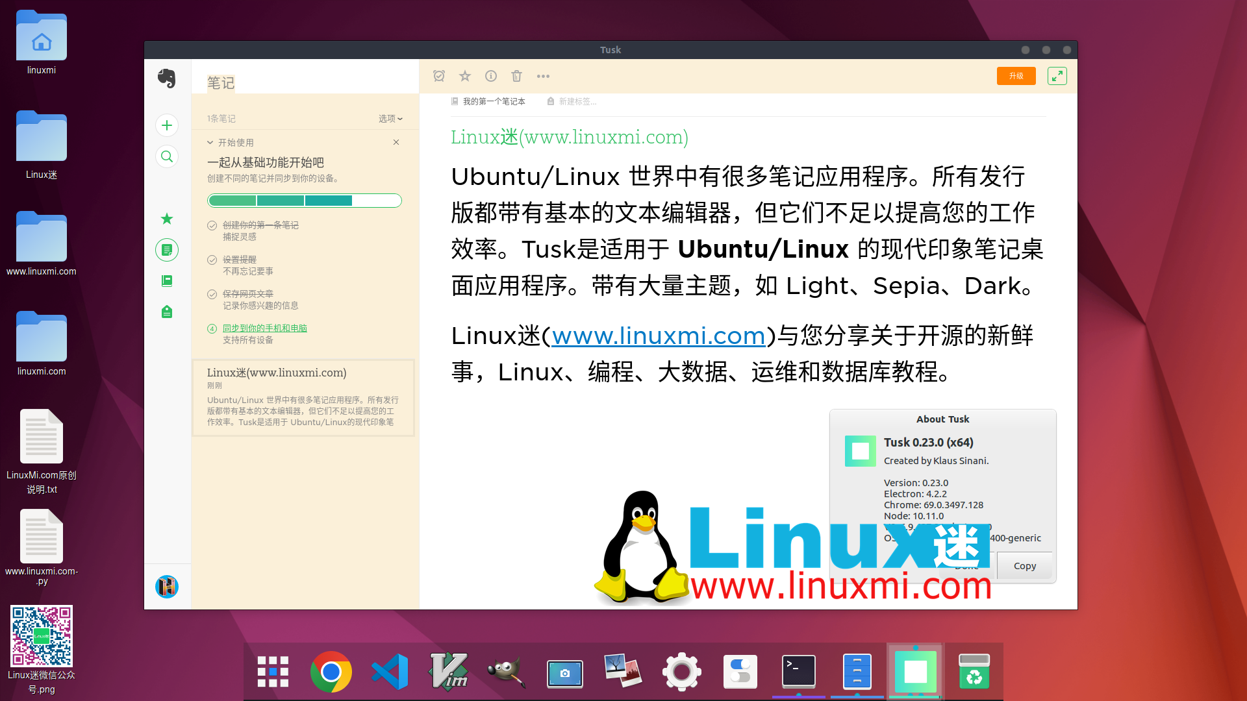Toggle 设置提醒 checklist item
The image size is (1247, 701).
(x=212, y=260)
